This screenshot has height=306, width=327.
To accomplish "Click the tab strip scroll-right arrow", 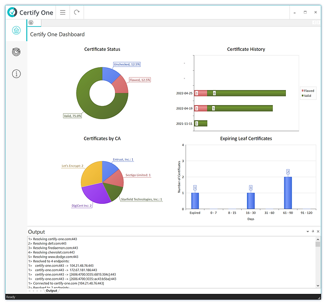I will (318, 22).
